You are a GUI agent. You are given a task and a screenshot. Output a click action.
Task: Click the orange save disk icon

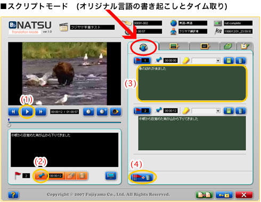tap(81, 176)
